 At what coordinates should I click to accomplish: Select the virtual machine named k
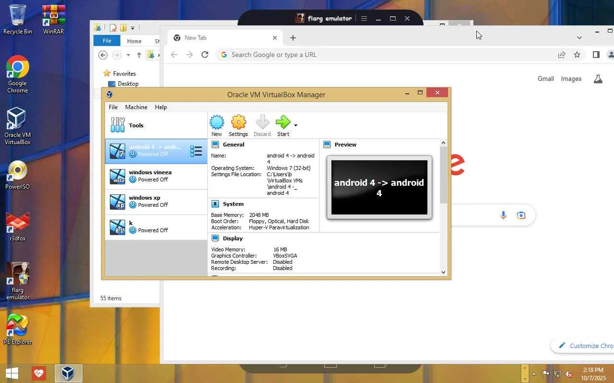[x=156, y=227]
